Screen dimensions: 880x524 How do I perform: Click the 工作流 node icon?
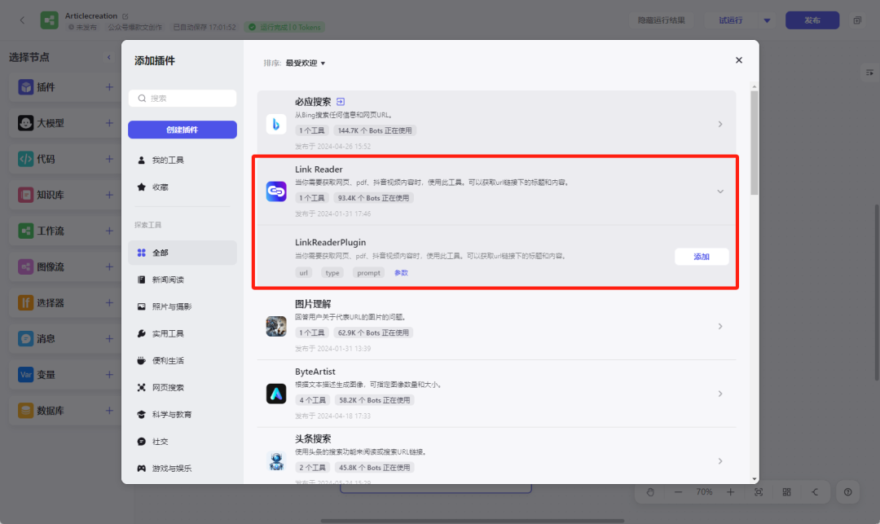[x=26, y=231]
